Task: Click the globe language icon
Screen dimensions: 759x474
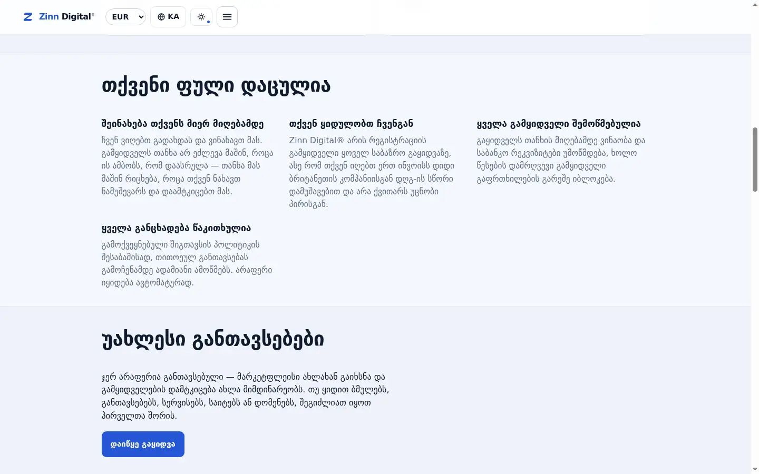Action: (161, 17)
